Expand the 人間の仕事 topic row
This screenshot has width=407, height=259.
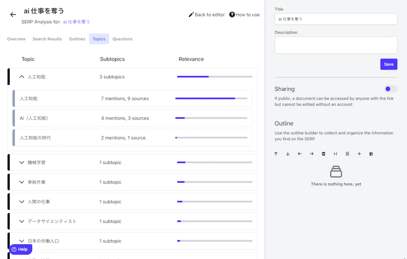22,202
